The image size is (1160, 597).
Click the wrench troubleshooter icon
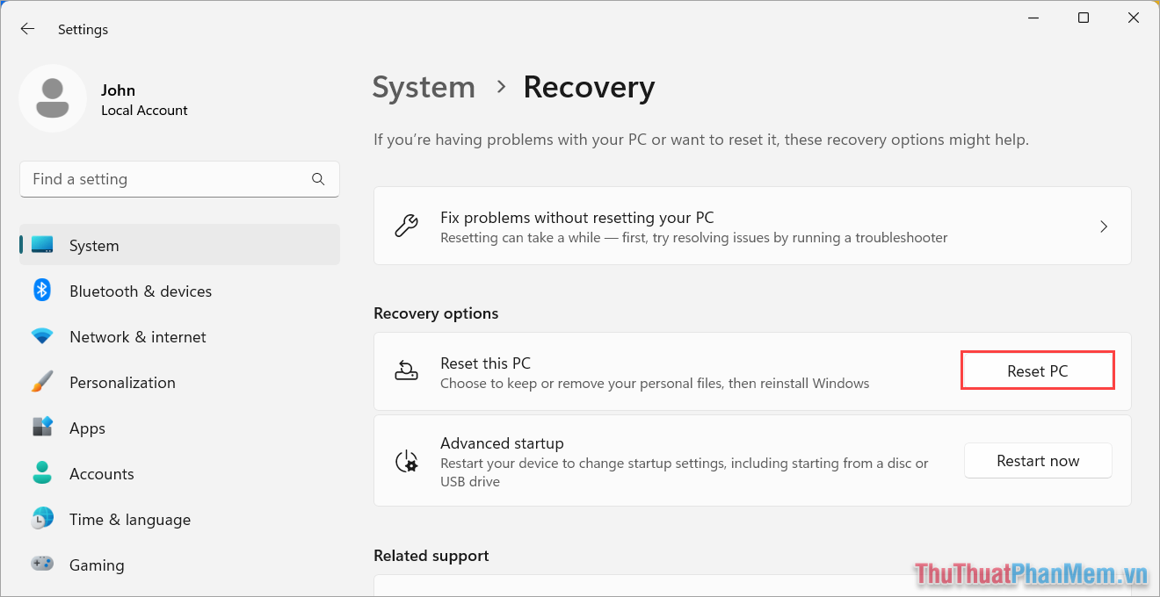tap(406, 226)
